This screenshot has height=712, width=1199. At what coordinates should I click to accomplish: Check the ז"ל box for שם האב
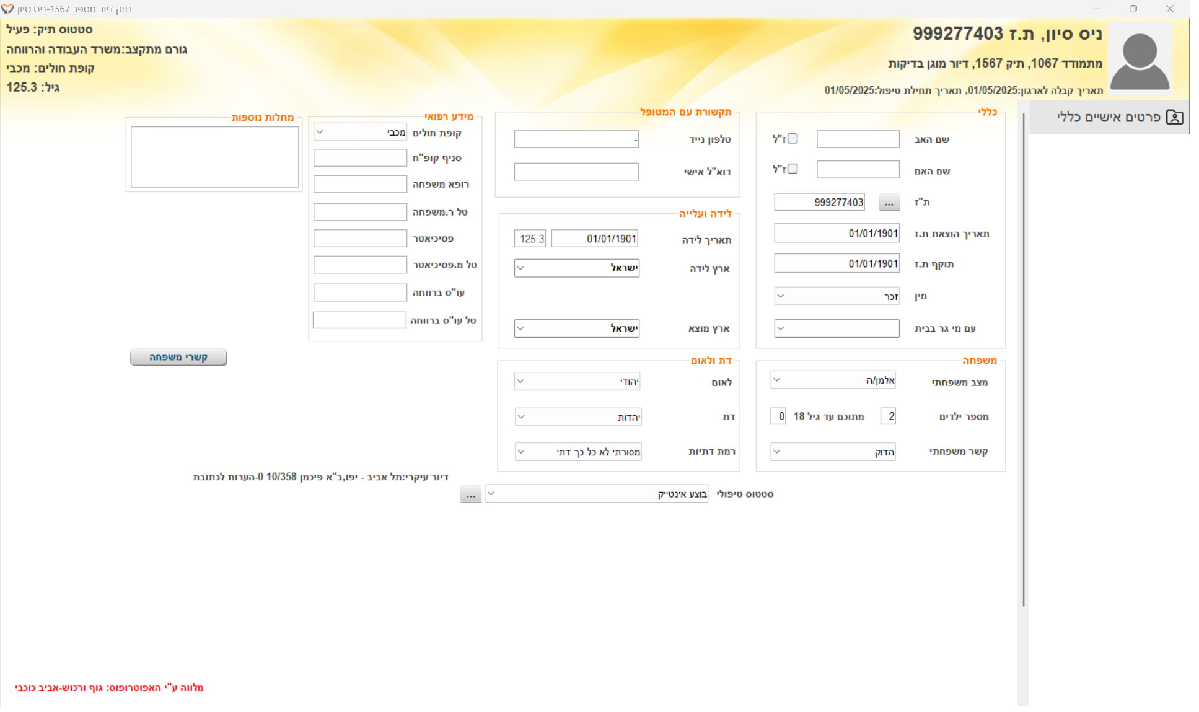pyautogui.click(x=793, y=139)
